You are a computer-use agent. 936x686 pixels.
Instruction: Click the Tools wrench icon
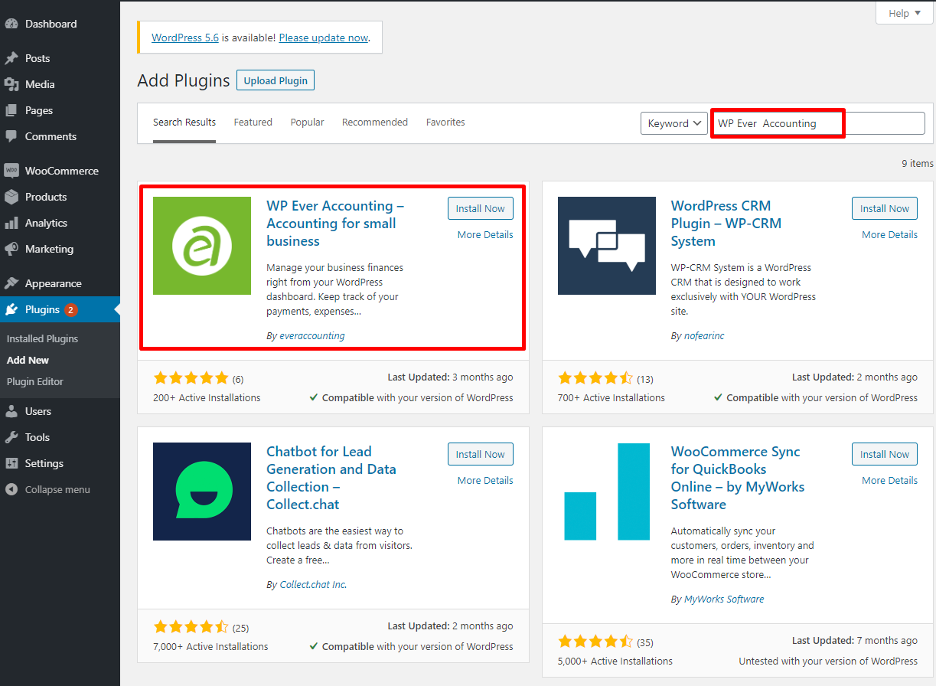pyautogui.click(x=11, y=437)
